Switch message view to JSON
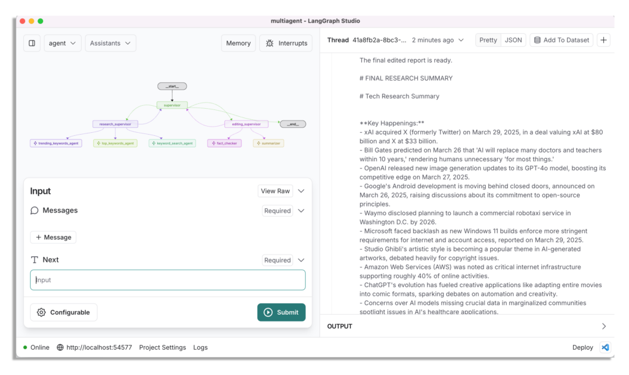Screen dimensions: 629x375 (514, 40)
